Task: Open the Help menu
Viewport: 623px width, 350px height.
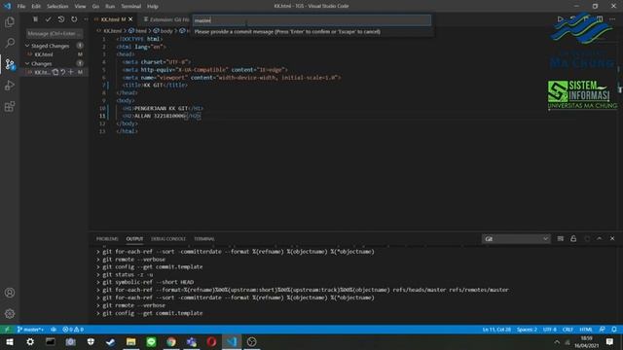Action: pos(153,7)
